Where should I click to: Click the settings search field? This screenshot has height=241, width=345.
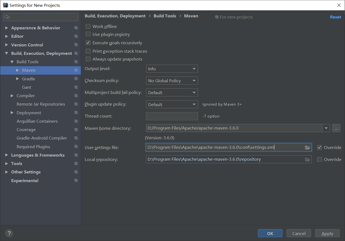(x=41, y=17)
